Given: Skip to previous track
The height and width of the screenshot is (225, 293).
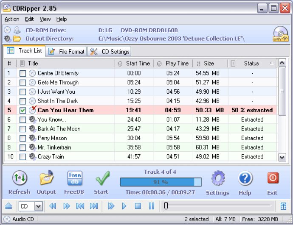Looking at the screenshot, I should pos(80,206).
